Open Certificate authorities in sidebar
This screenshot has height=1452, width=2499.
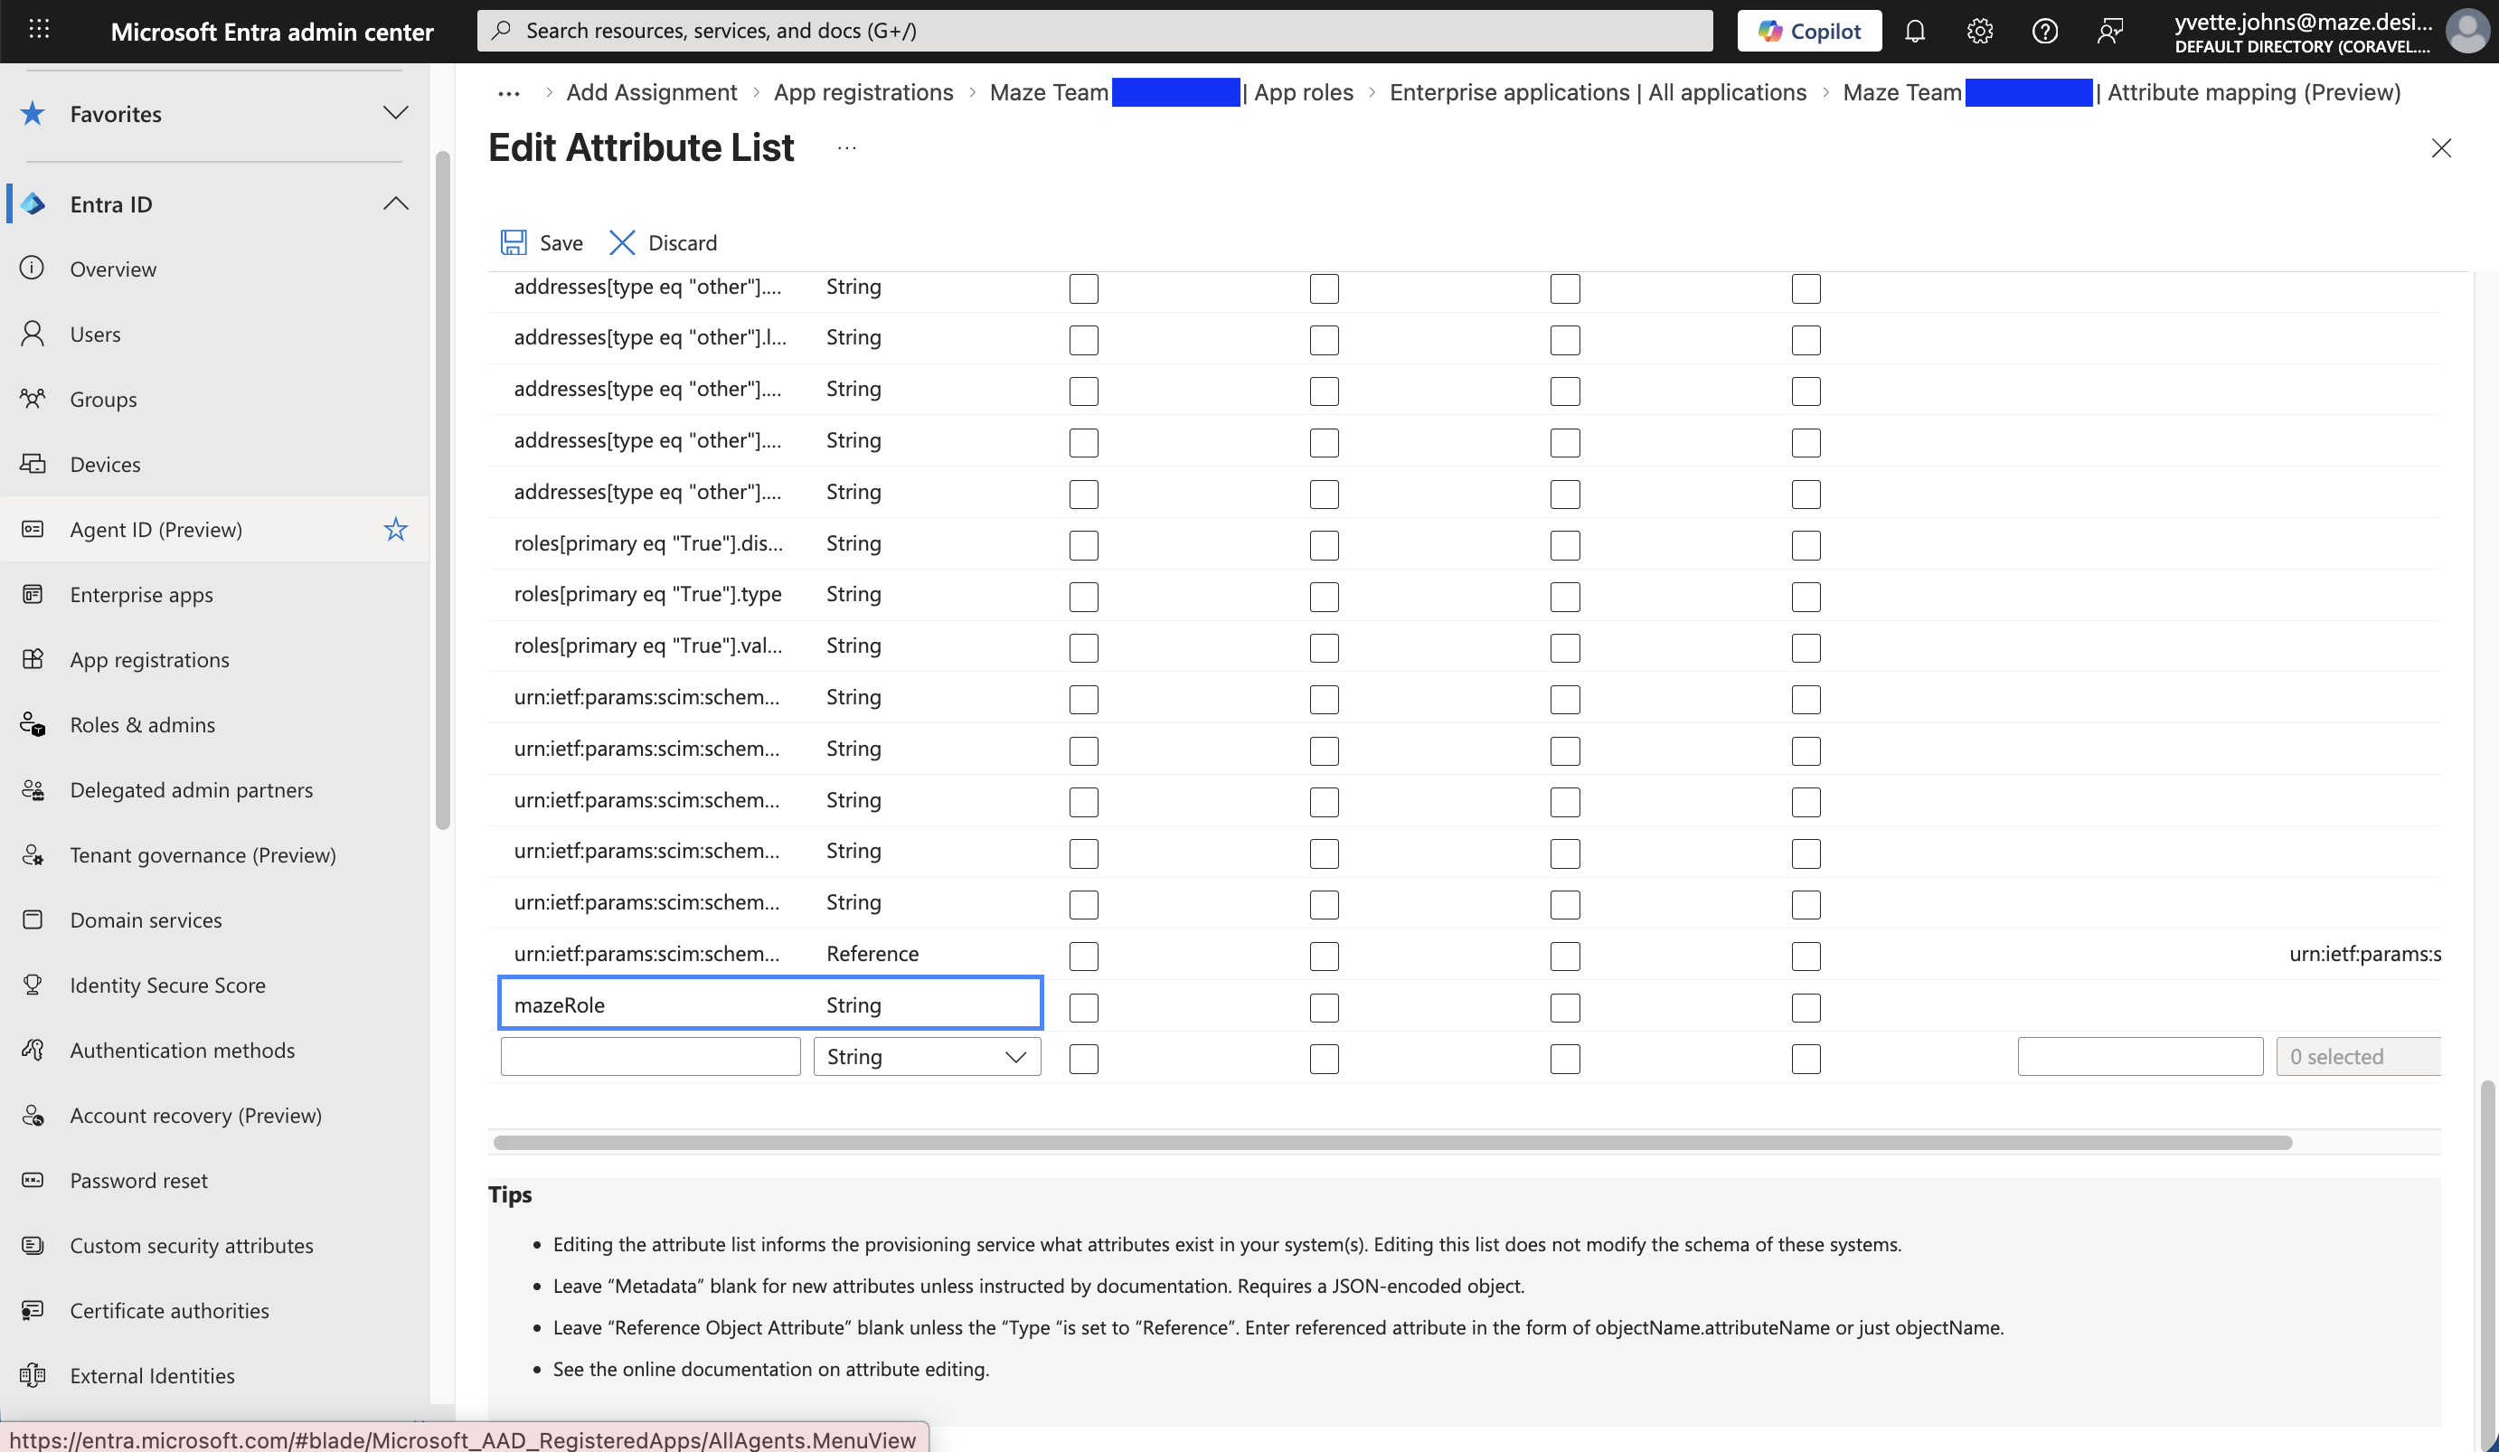pyautogui.click(x=170, y=1310)
